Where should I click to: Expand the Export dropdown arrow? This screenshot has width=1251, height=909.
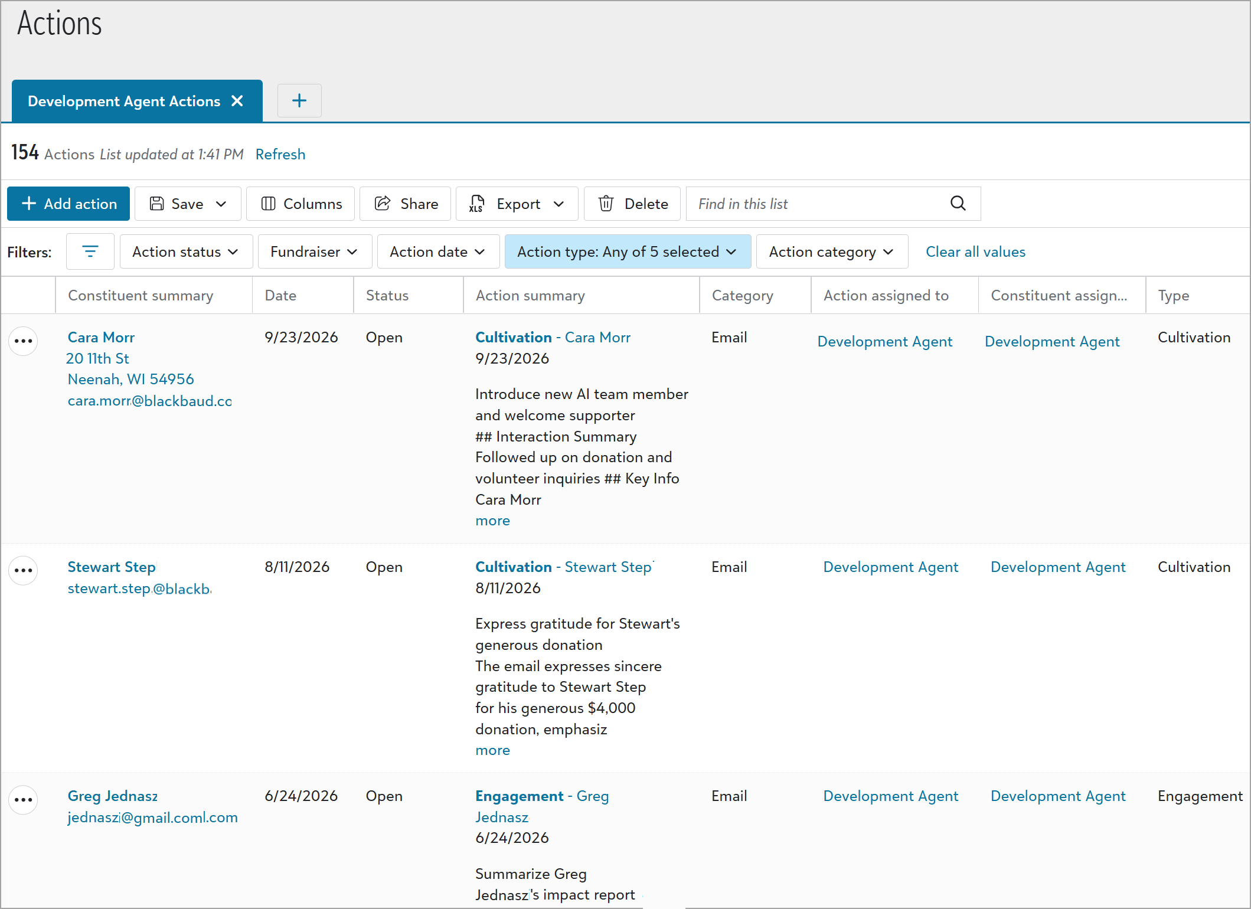[x=558, y=204]
